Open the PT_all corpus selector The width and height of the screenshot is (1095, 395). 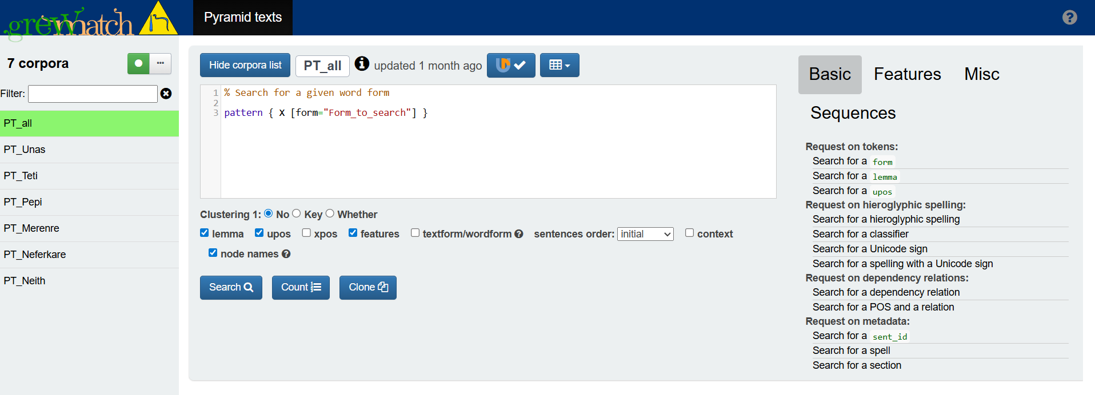pos(322,66)
